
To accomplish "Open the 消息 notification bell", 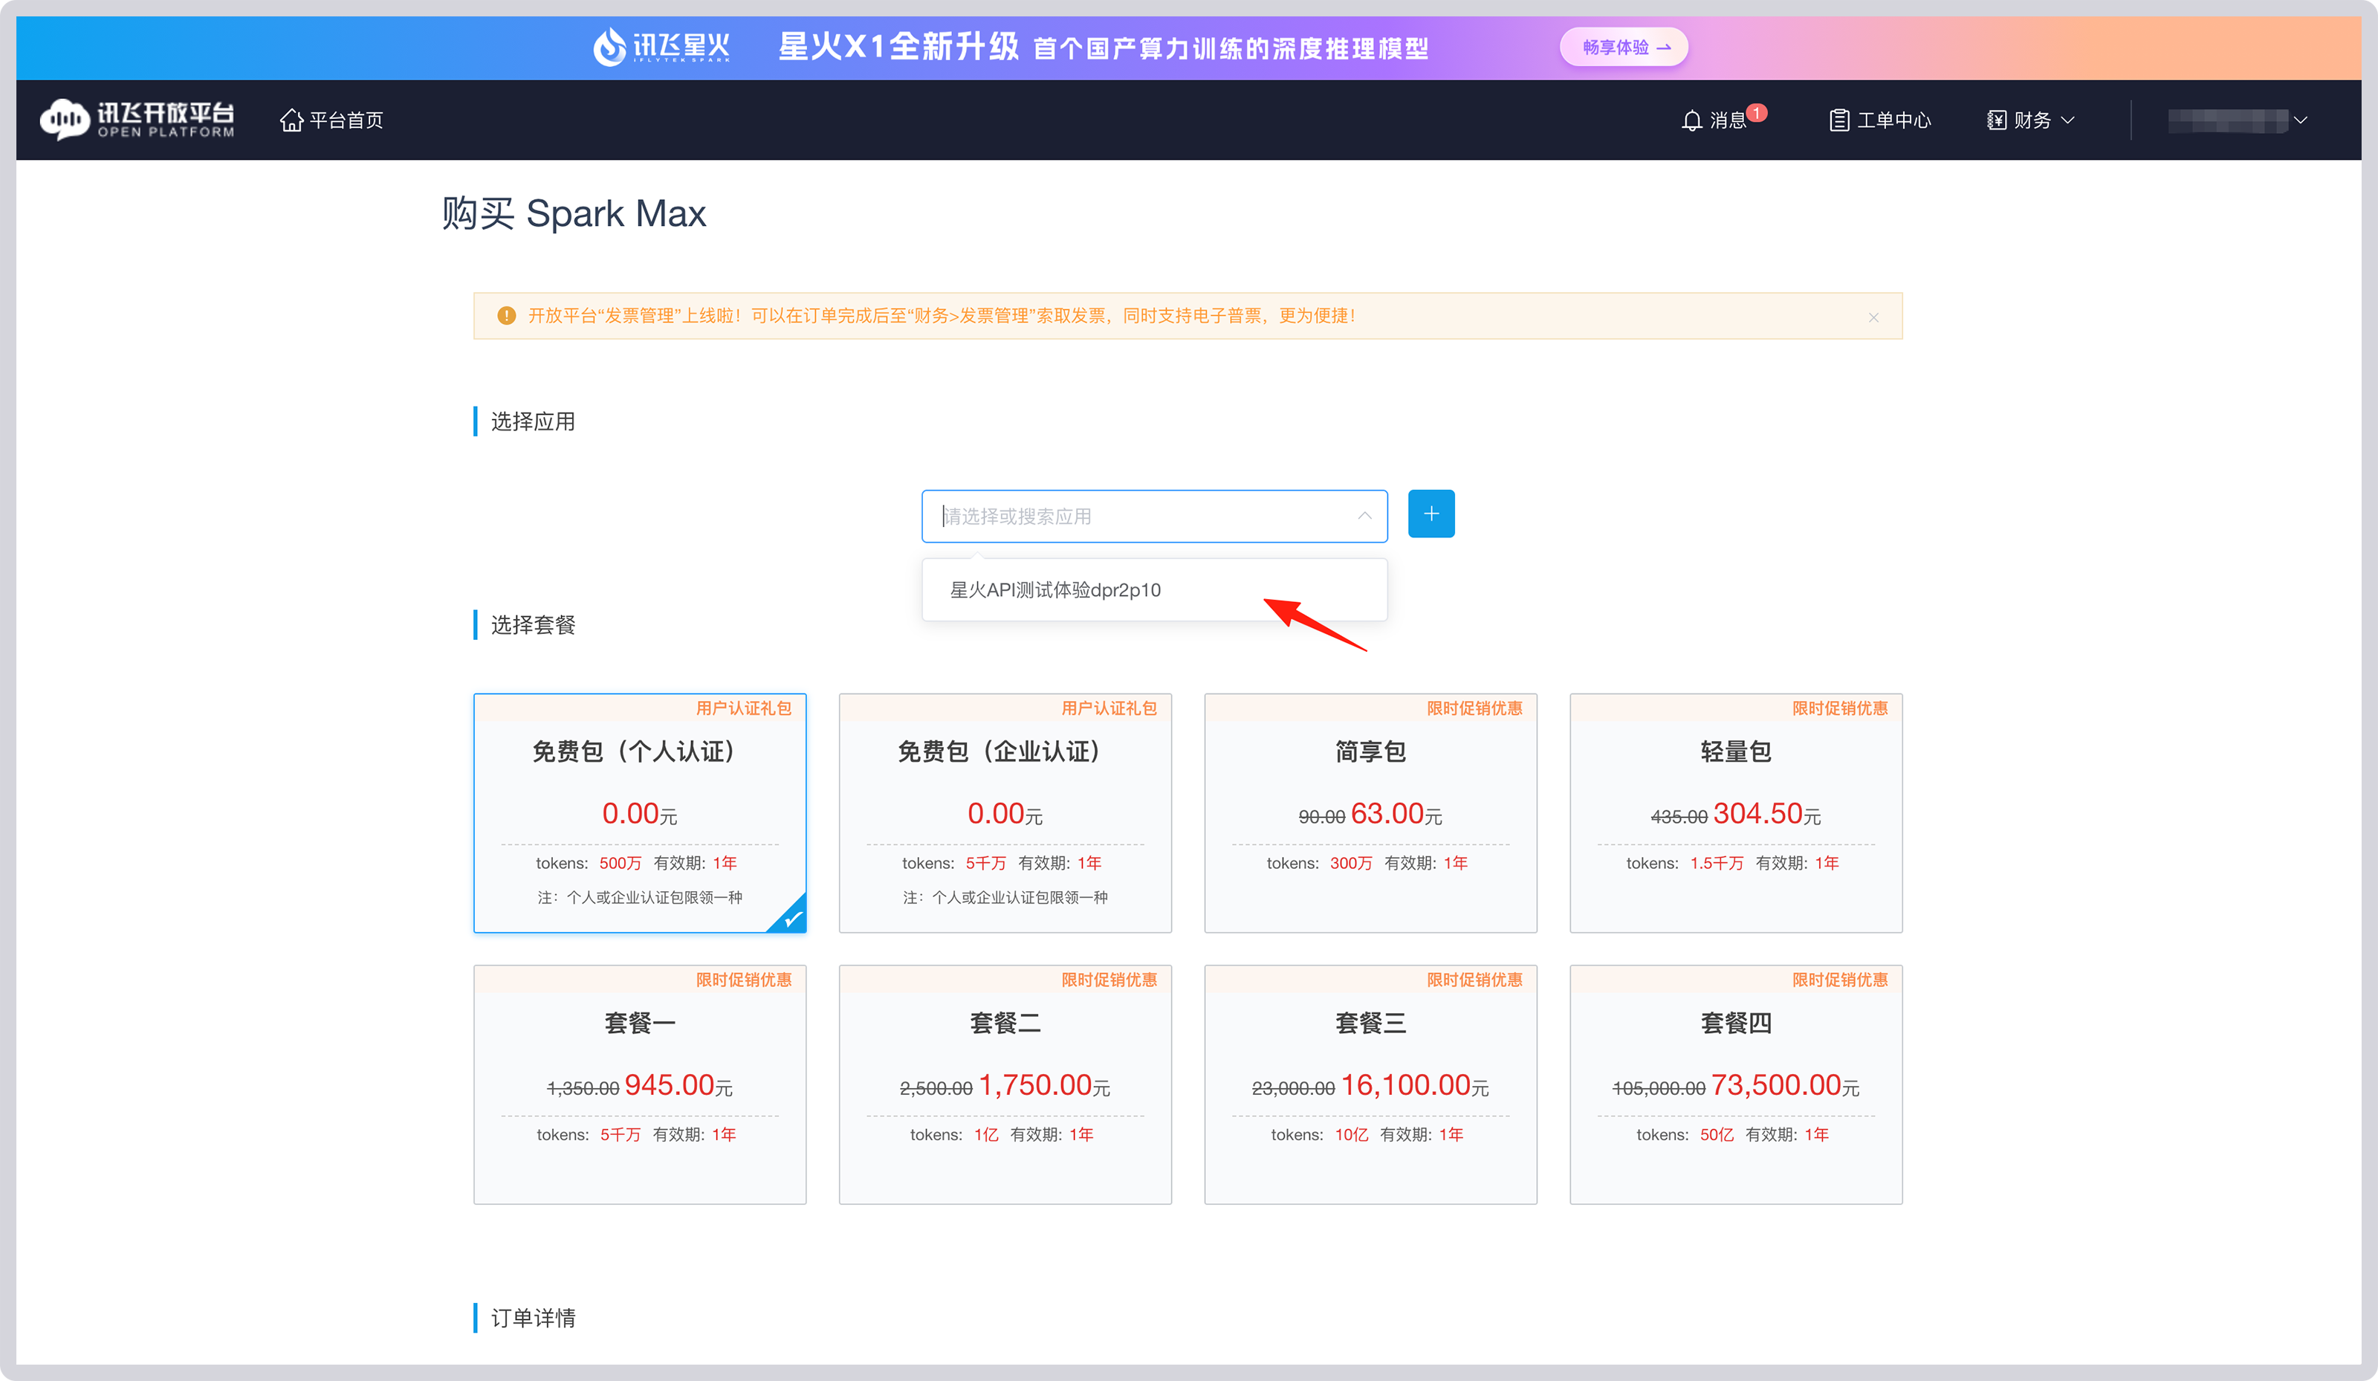I will [x=1692, y=120].
